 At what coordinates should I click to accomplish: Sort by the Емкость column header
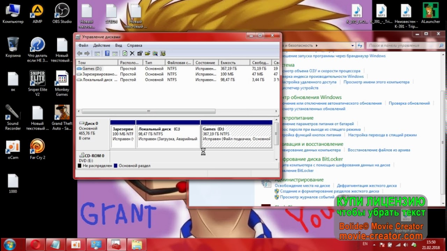234,63
